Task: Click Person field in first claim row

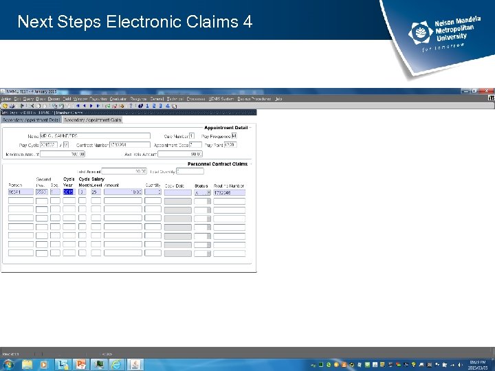Action: tap(21, 192)
